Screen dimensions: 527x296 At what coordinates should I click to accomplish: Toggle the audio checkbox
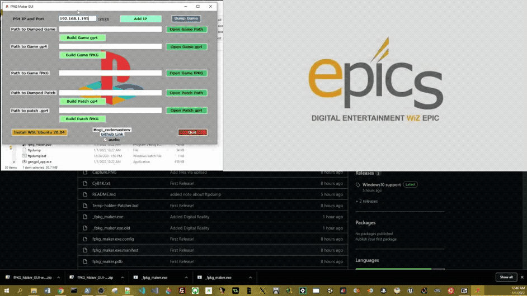[x=105, y=140]
